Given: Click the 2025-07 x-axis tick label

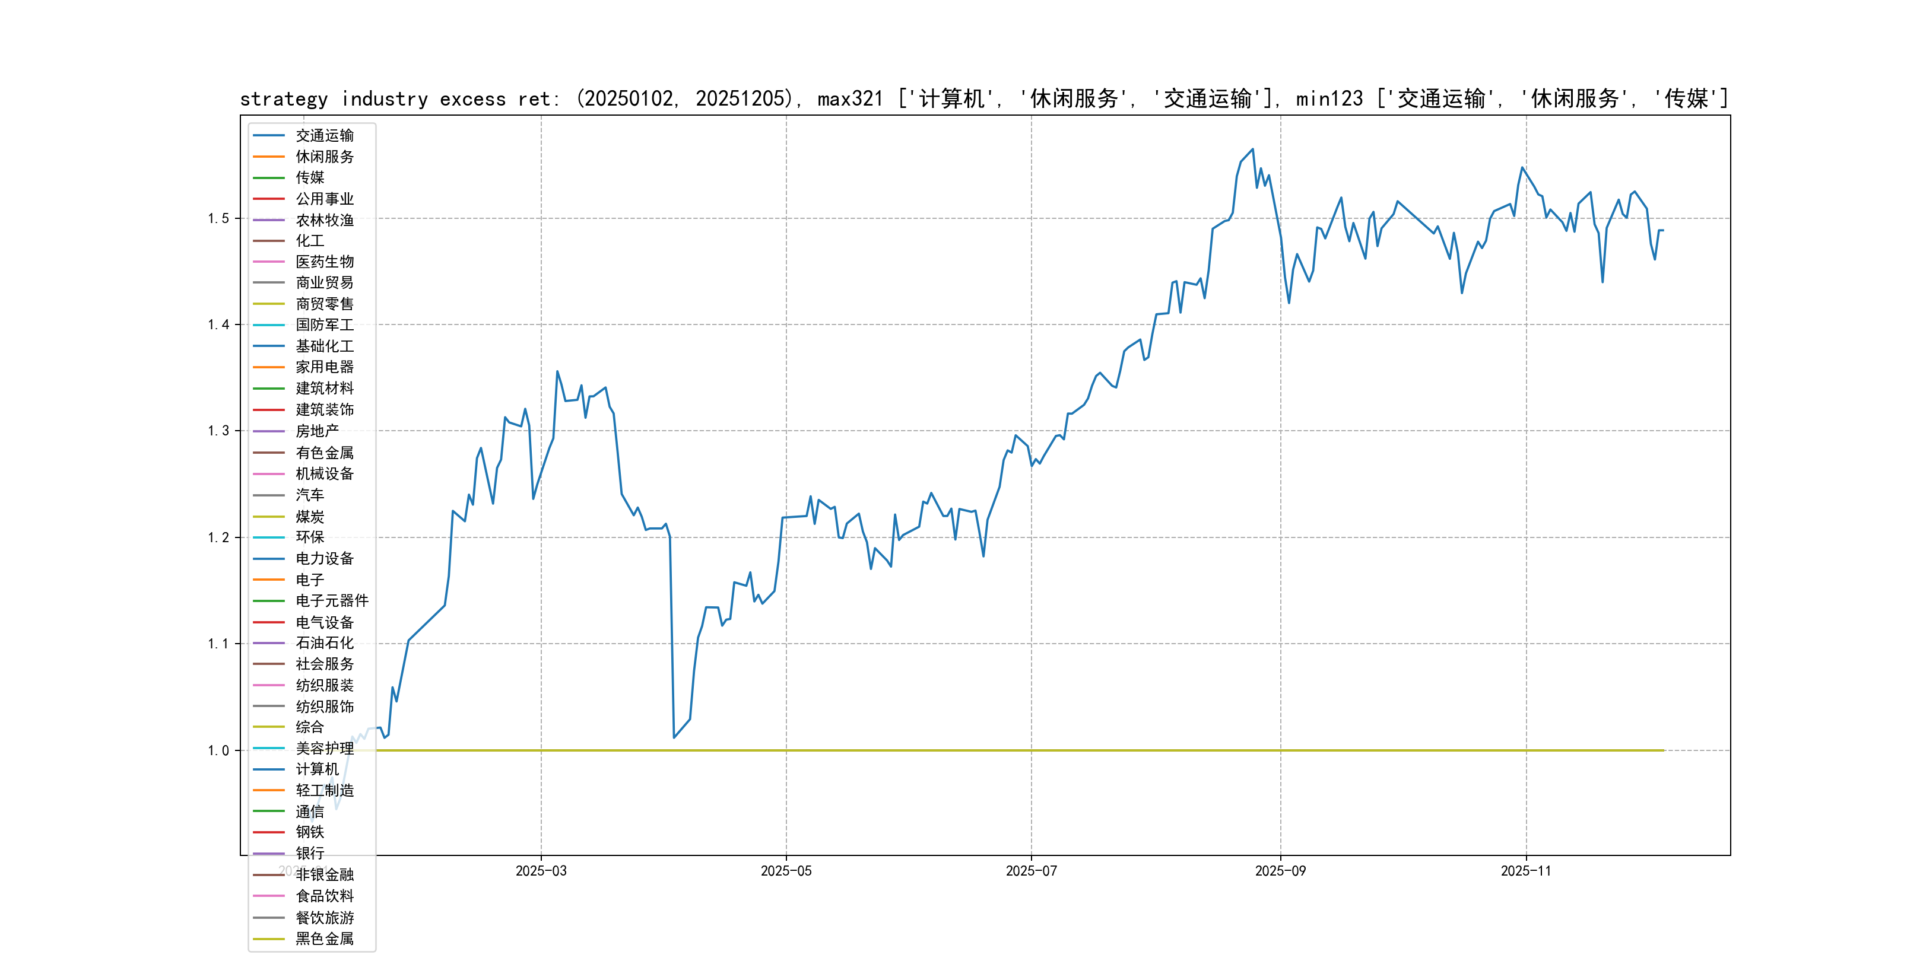Looking at the screenshot, I should tap(1031, 871).
